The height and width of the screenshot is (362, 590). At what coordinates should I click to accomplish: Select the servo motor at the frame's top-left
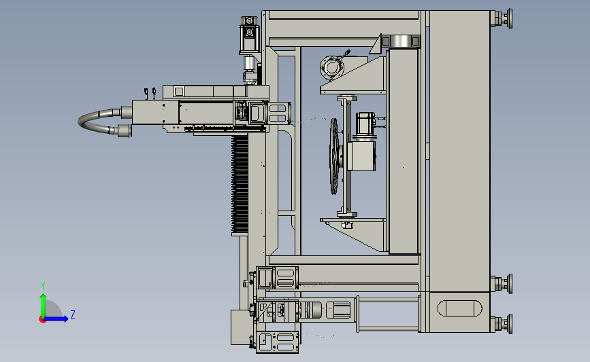tap(249, 35)
